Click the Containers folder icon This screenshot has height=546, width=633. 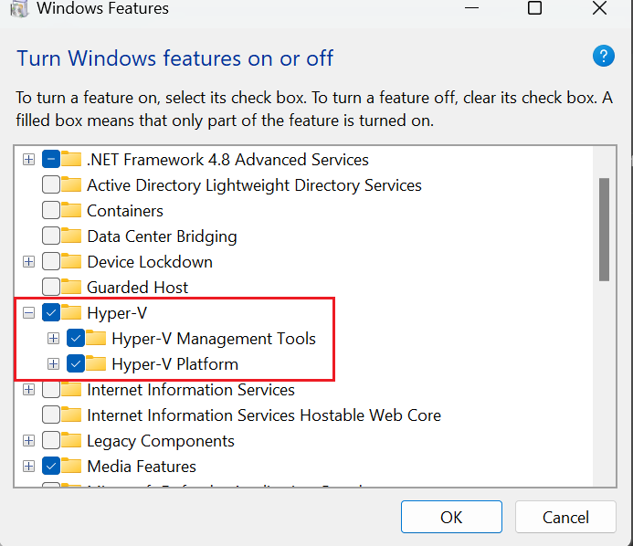(x=71, y=211)
